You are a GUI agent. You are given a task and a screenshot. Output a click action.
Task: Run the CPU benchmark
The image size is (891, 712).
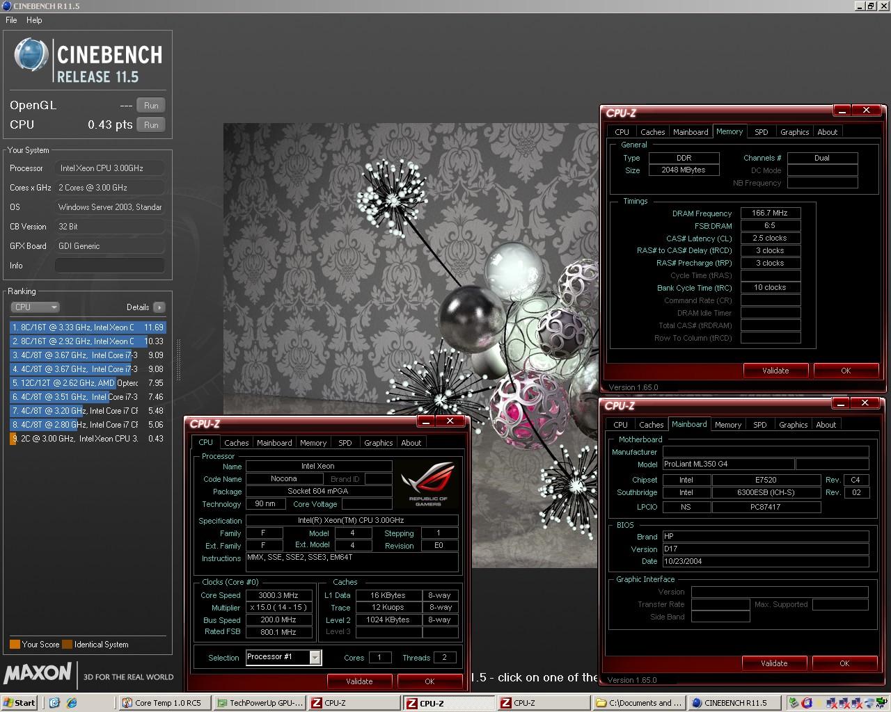pos(151,125)
